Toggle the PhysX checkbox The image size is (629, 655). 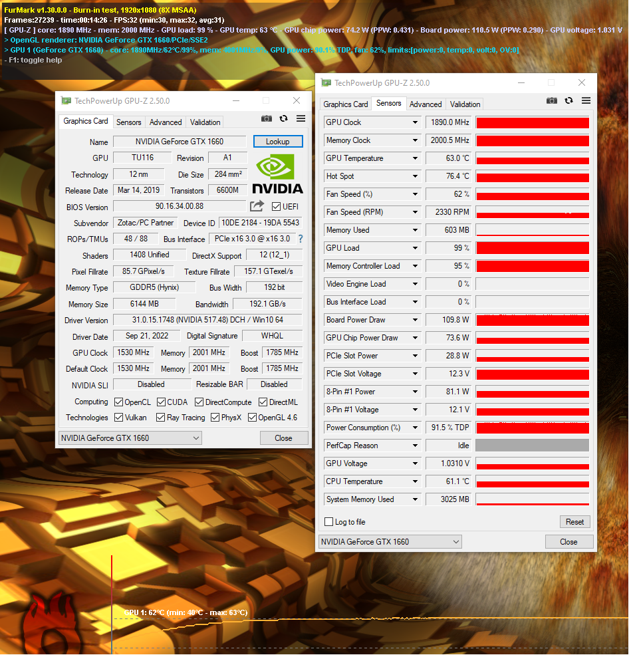coord(215,418)
